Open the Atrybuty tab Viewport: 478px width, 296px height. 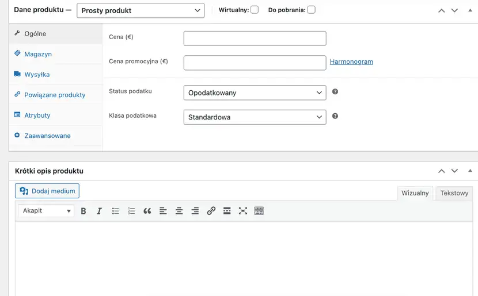37,116
